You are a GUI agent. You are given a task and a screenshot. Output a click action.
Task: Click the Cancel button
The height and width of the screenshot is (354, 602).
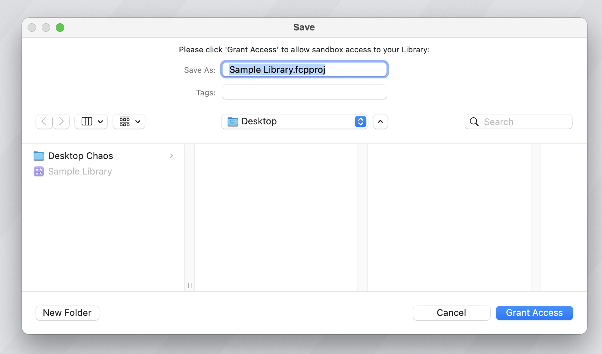click(x=451, y=313)
